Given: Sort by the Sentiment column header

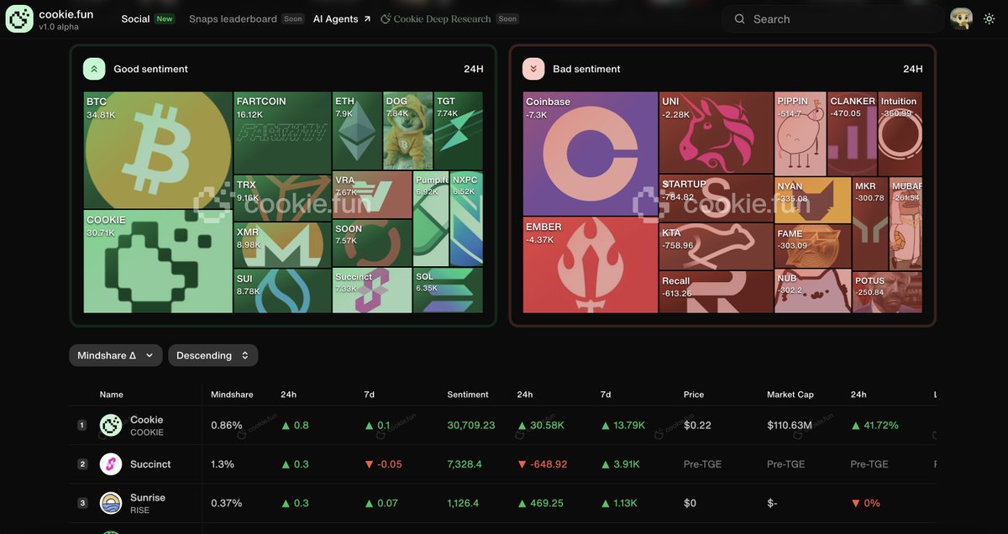Looking at the screenshot, I should tap(468, 395).
